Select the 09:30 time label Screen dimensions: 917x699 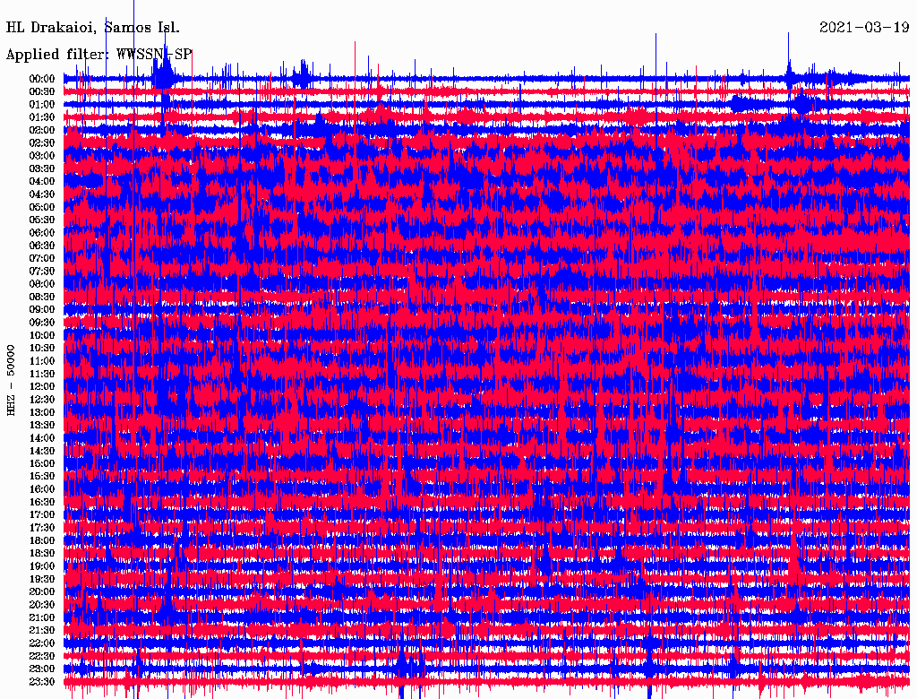tap(42, 323)
